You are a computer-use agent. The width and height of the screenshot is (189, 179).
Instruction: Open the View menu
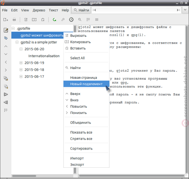pyautogui.click(x=25, y=10)
